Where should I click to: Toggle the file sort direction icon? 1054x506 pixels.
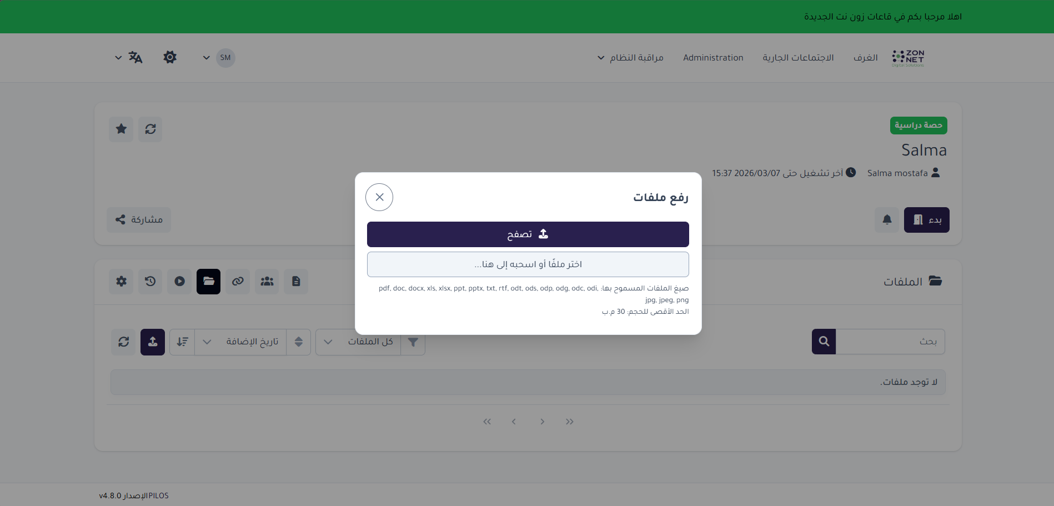coord(182,342)
